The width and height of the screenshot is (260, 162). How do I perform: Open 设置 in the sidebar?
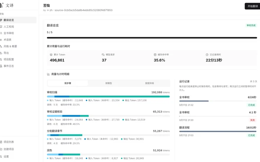tap(18, 156)
